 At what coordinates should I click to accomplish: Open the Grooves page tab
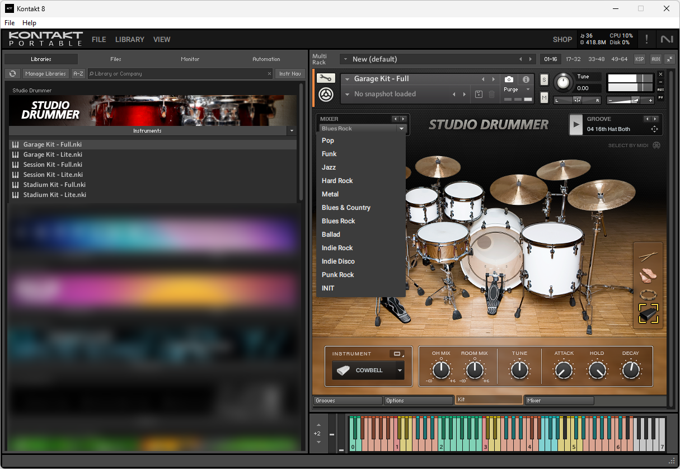point(347,401)
